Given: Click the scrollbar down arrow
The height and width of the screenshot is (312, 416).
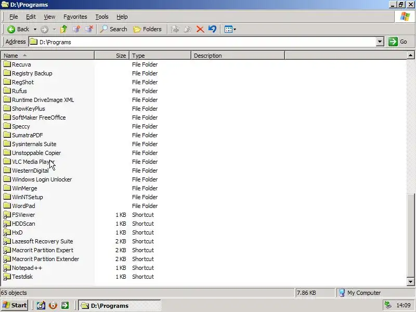Looking at the screenshot, I should point(410,282).
